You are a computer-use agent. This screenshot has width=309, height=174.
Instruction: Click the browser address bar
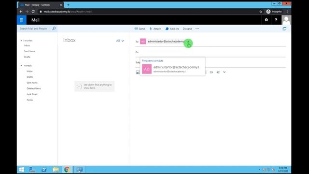[148, 12]
